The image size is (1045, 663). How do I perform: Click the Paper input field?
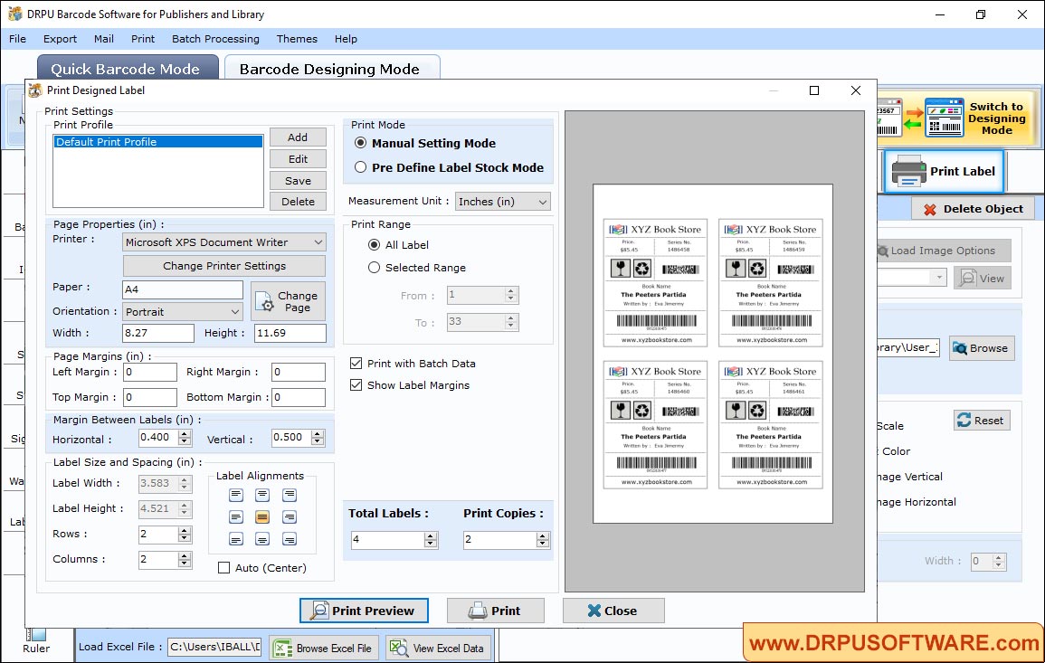coord(184,289)
